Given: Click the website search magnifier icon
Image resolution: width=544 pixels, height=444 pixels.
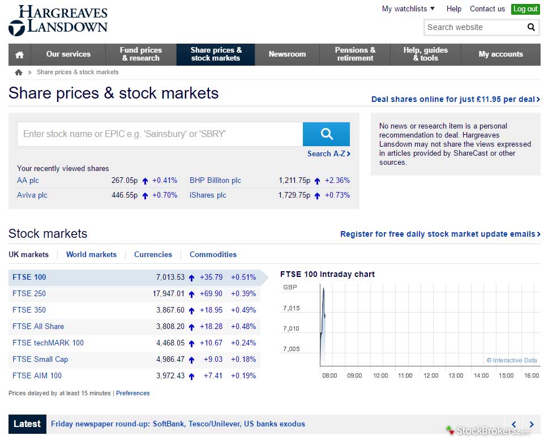Looking at the screenshot, I should pos(531,27).
